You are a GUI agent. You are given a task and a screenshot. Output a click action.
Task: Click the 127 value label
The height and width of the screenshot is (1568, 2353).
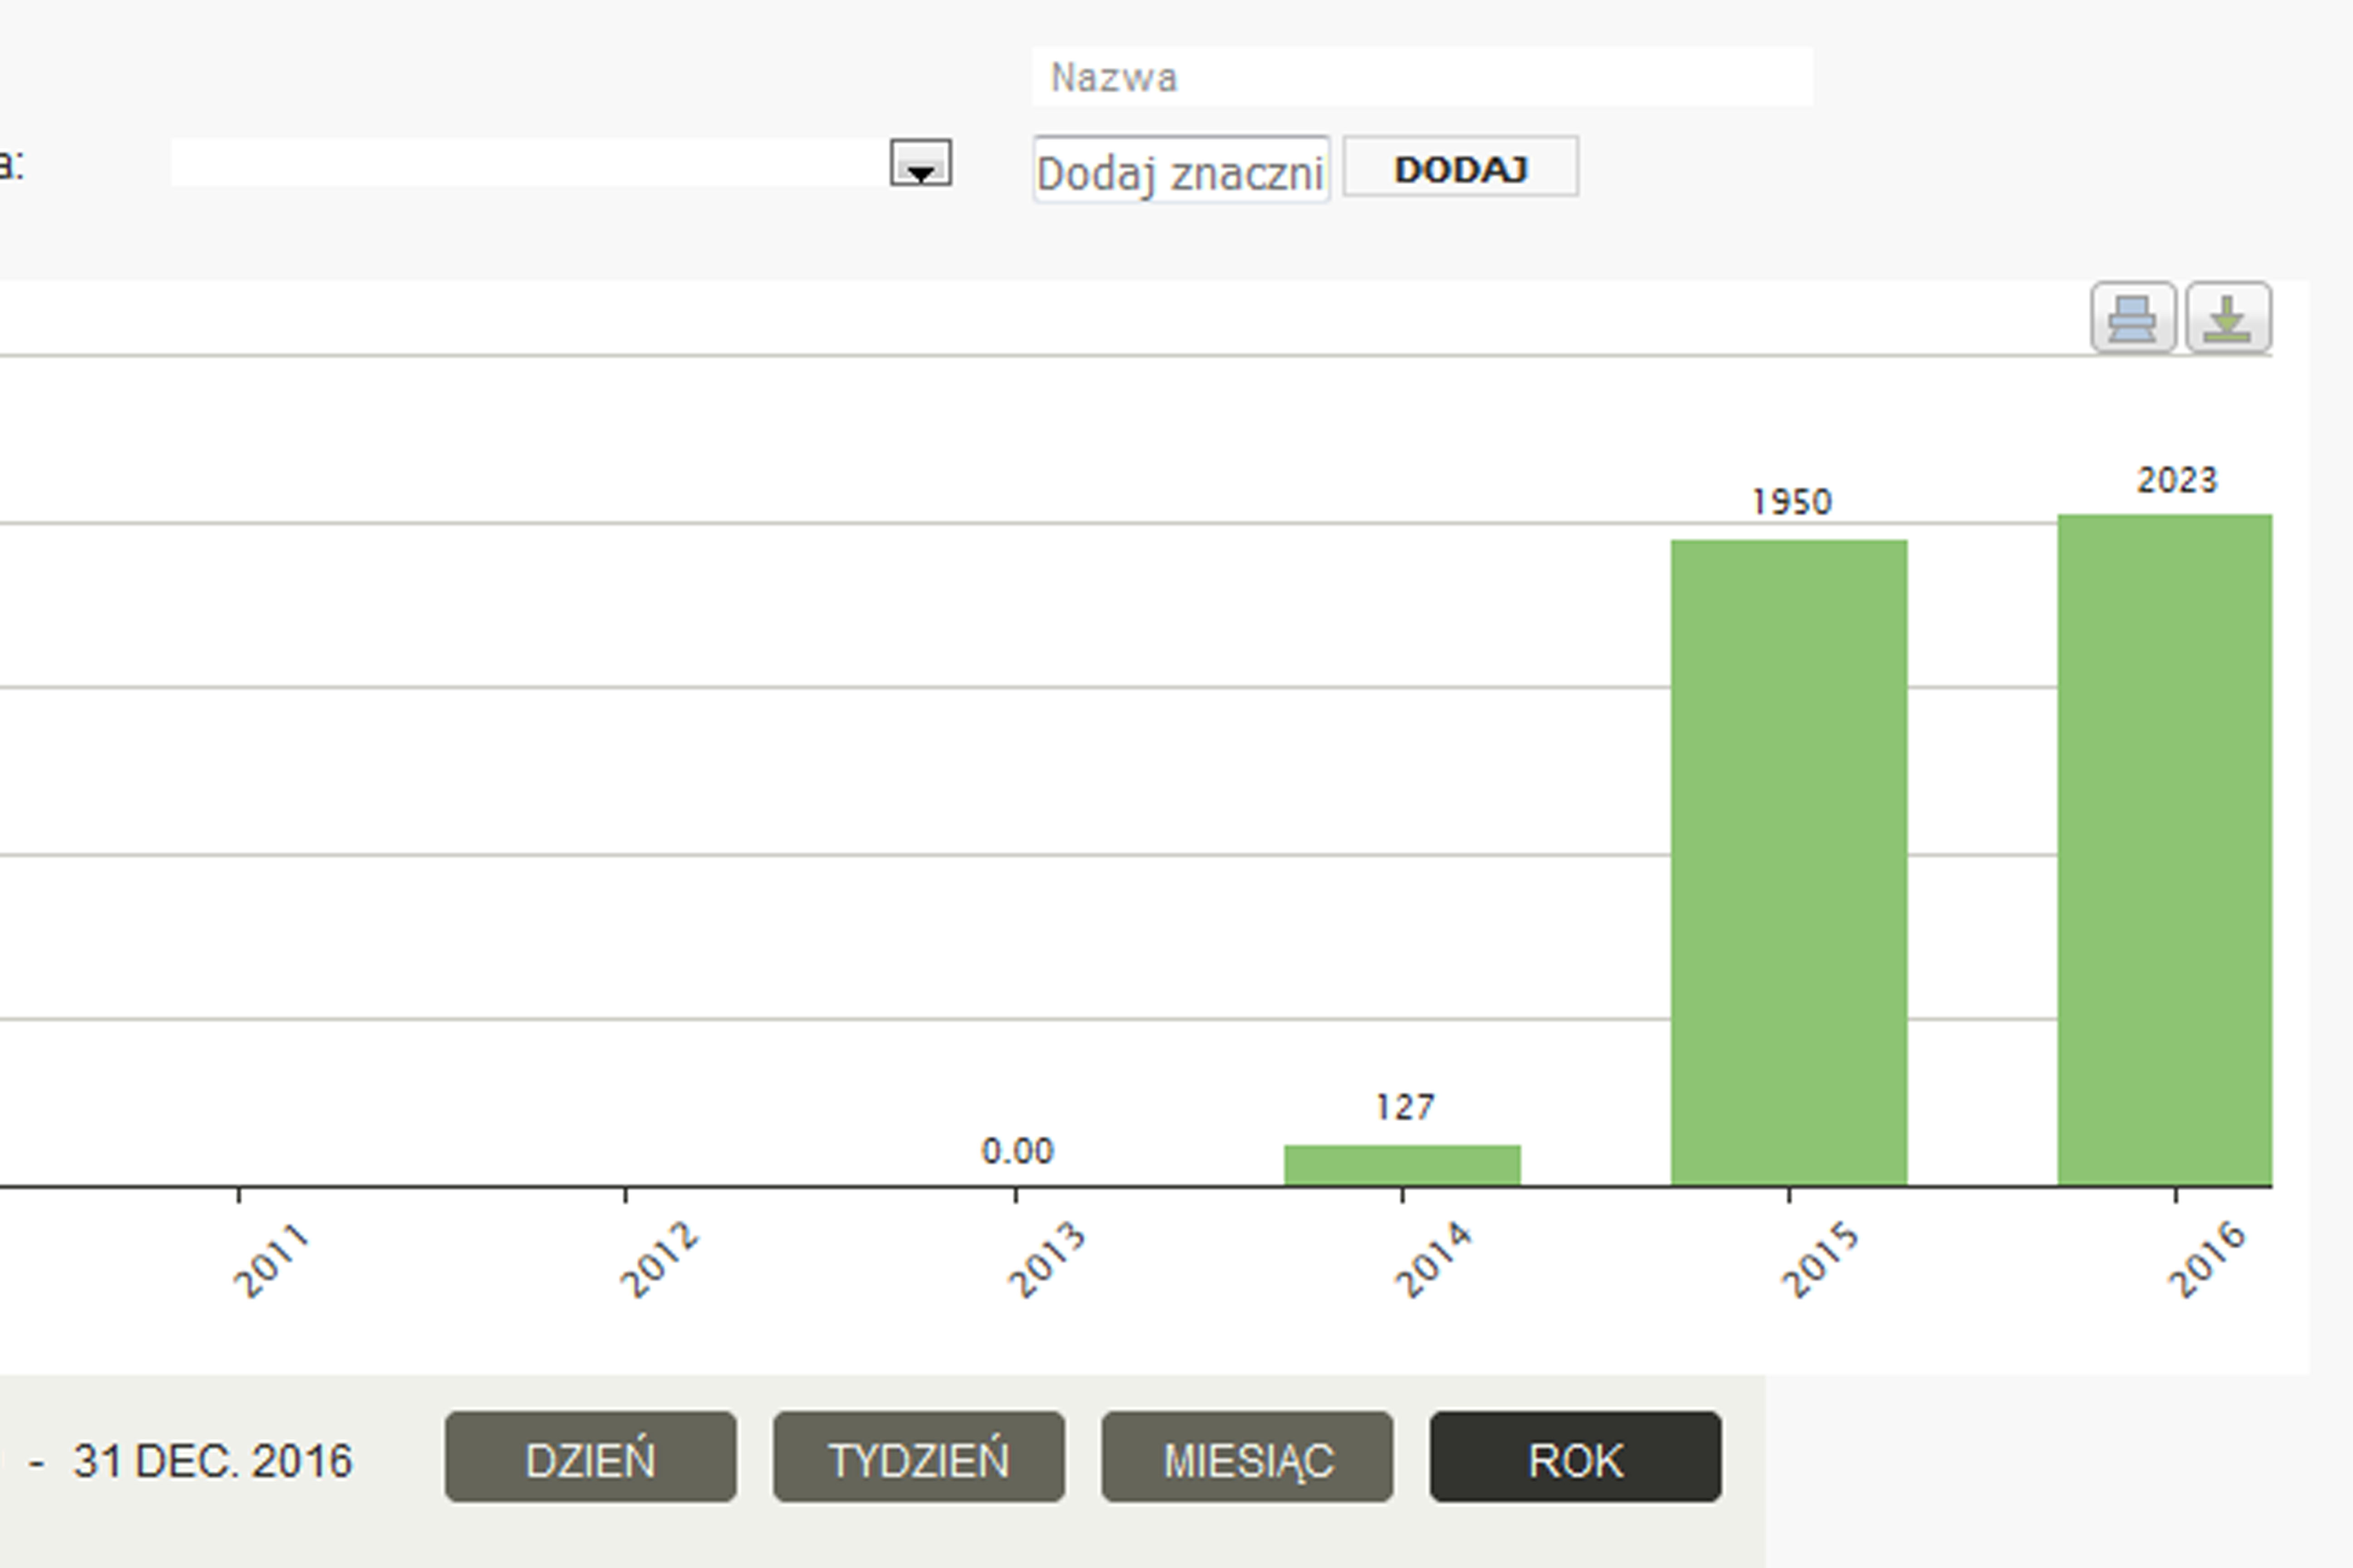(1405, 1107)
